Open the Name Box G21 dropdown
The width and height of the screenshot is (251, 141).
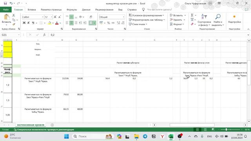pyautogui.click(x=19, y=35)
